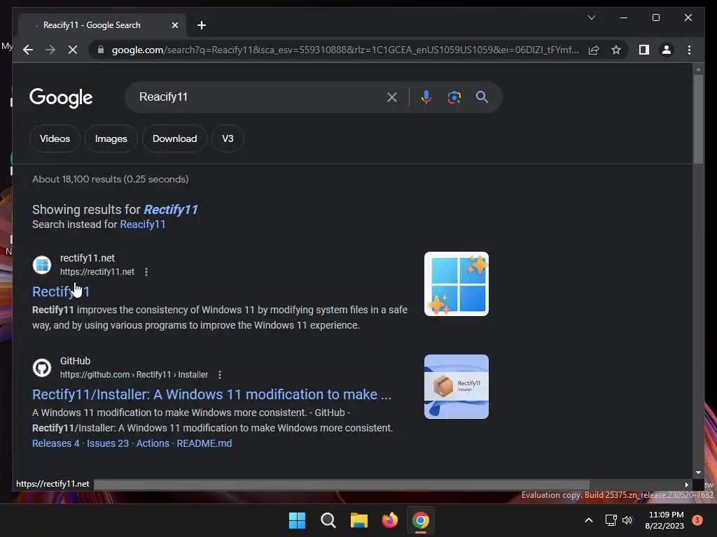717x537 pixels.
Task: Select the V3 filter chip
Action: click(228, 138)
